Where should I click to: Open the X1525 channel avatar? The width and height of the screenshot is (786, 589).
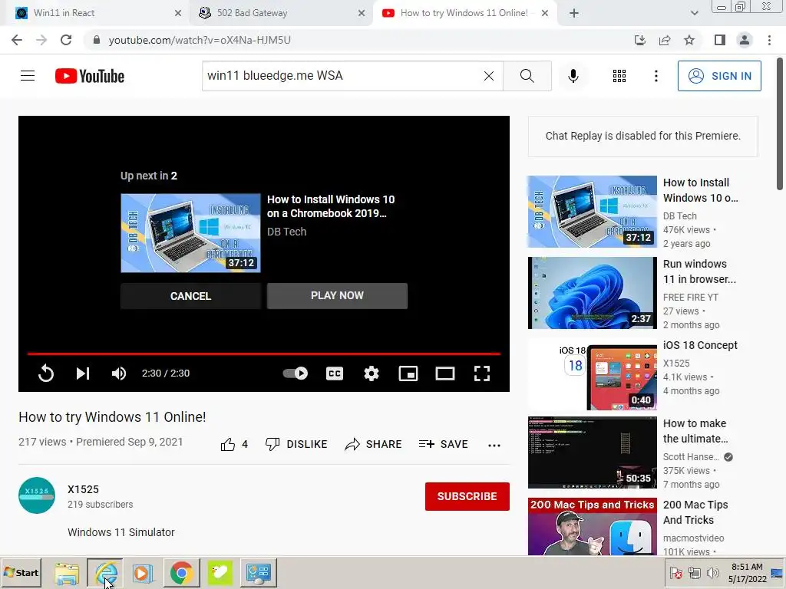point(37,495)
